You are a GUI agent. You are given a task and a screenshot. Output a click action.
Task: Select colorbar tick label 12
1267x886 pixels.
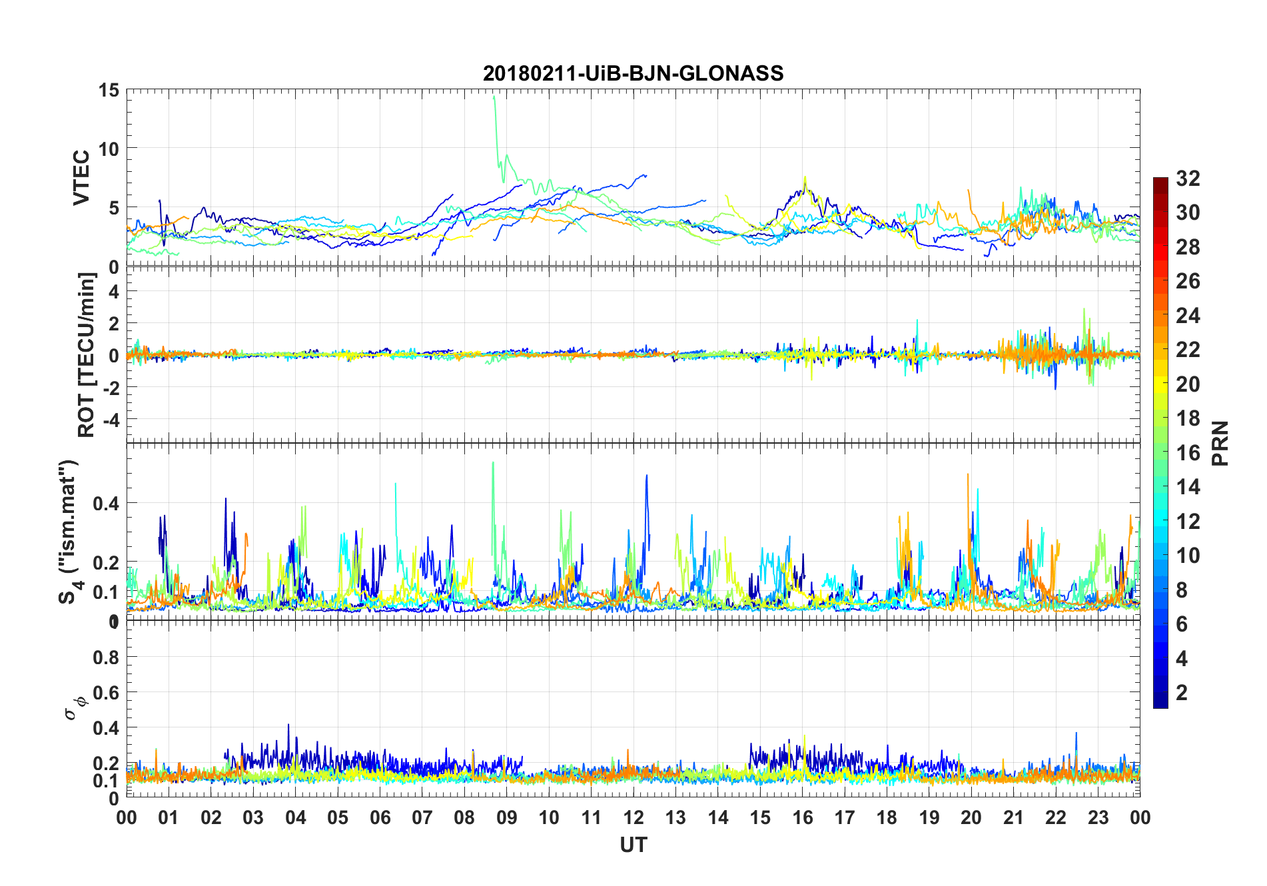tap(1188, 521)
